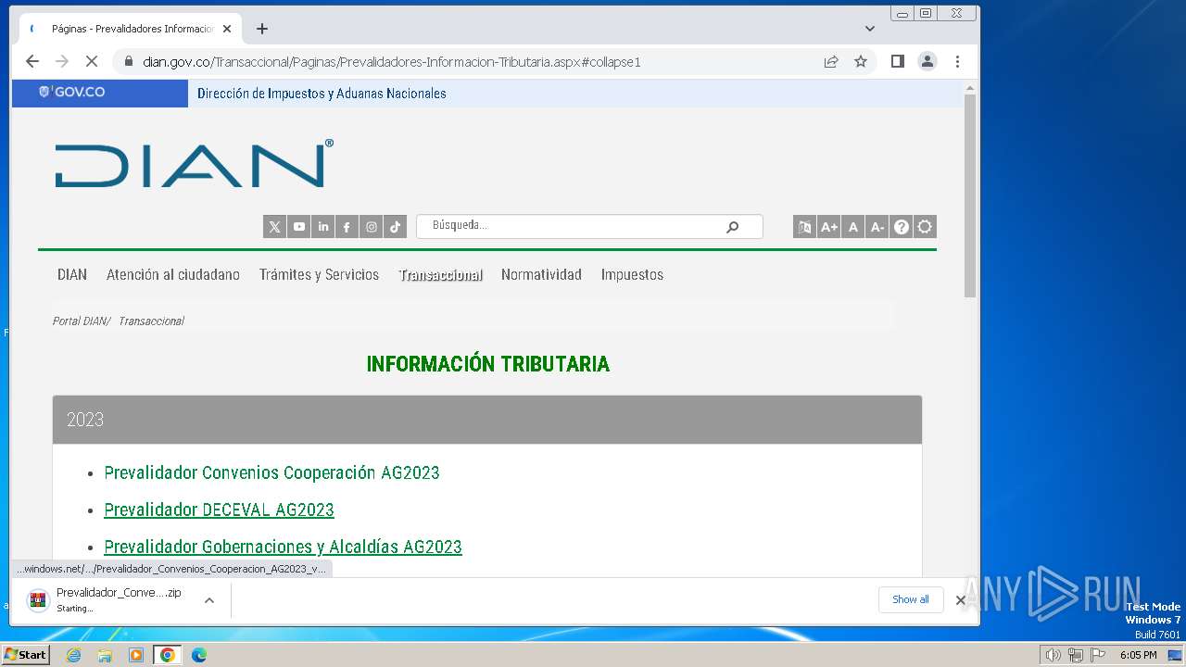Image resolution: width=1186 pixels, height=667 pixels.
Task: Toggle the contrast mode icon
Action: point(925,227)
